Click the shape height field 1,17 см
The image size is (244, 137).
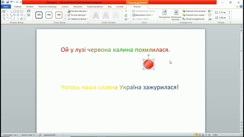(223, 13)
